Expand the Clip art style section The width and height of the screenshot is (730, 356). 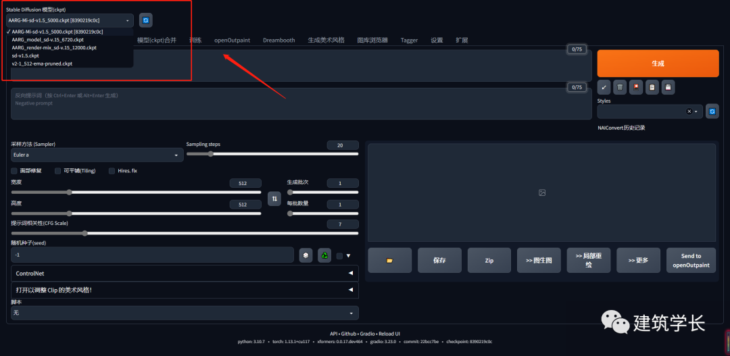tap(185, 290)
